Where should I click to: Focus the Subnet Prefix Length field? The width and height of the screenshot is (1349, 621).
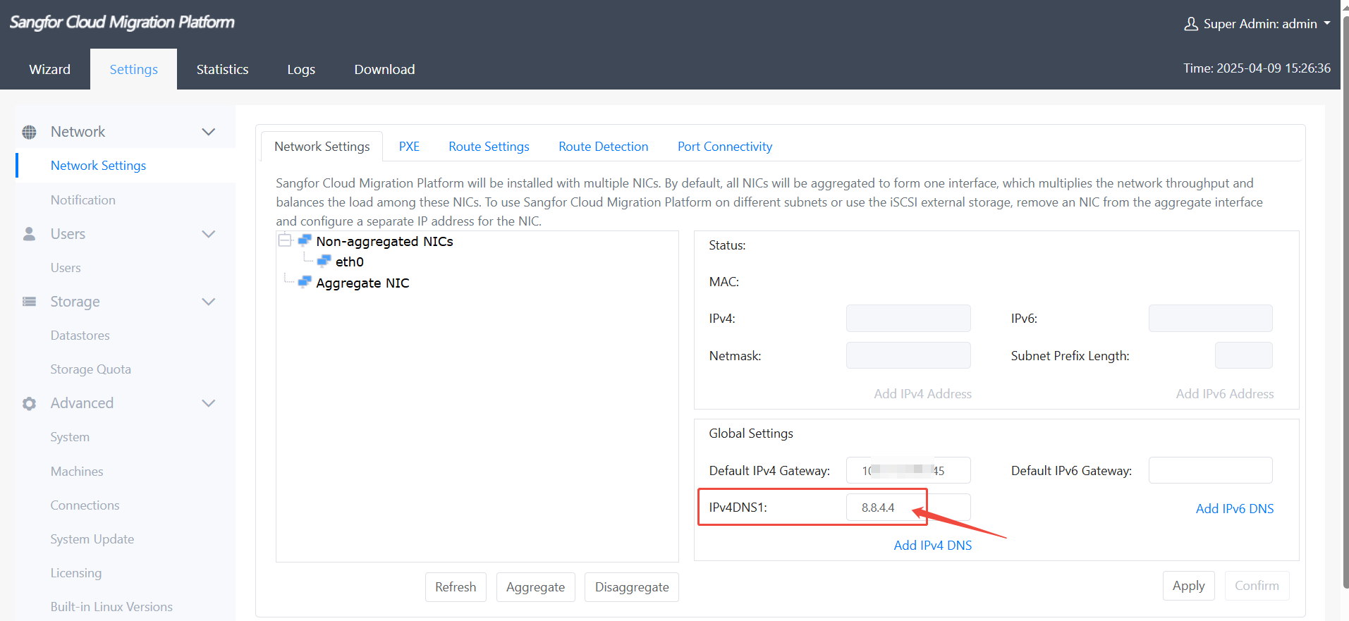click(x=1243, y=355)
